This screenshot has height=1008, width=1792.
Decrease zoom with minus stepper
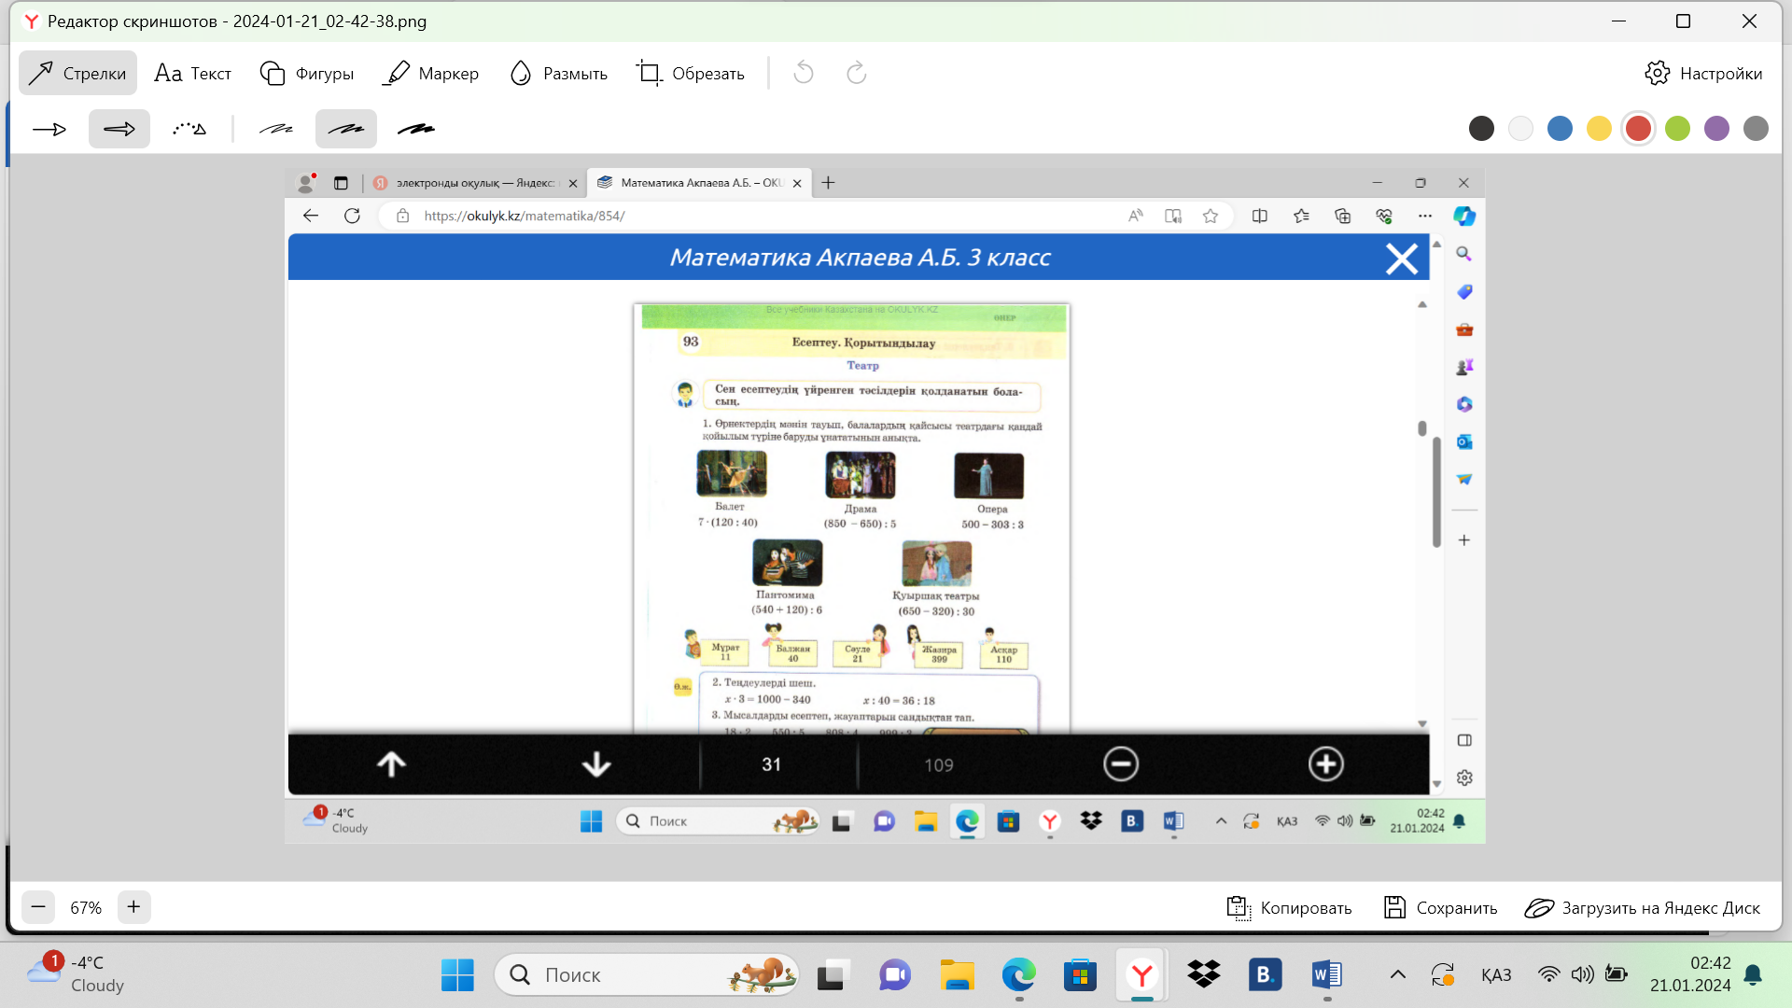click(x=38, y=906)
